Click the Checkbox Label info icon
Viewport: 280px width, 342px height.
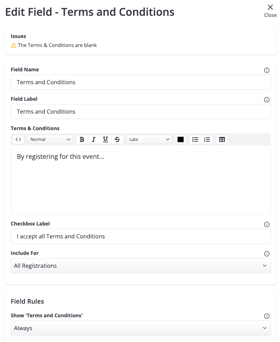(266, 224)
